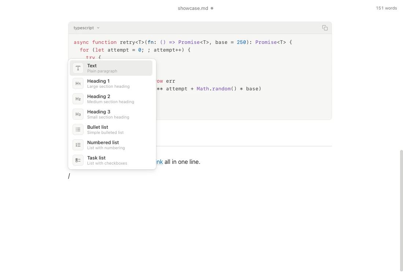Click the partially hidden blue link in the paragraph
This screenshot has height=278, width=403.
[x=160, y=162]
